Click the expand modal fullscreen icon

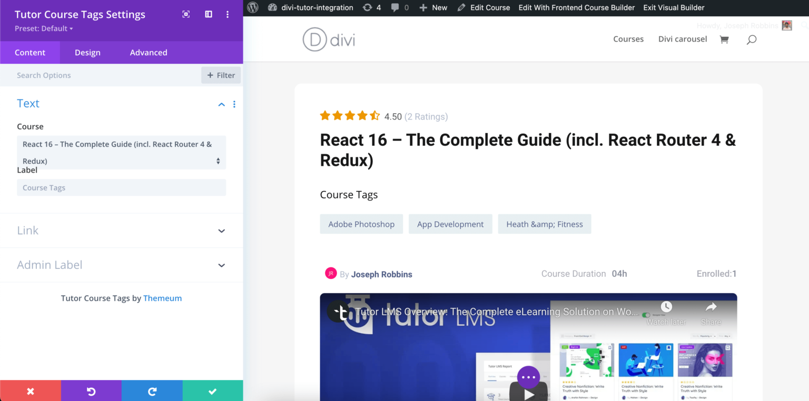coord(186,14)
